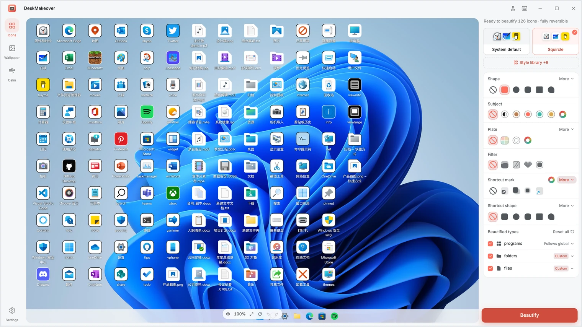Select the Squircle style card
This screenshot has width=582, height=327.
(555, 41)
